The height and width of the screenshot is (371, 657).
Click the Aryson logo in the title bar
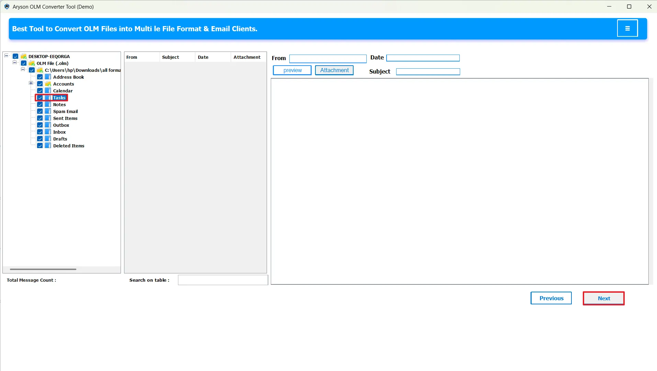click(7, 6)
